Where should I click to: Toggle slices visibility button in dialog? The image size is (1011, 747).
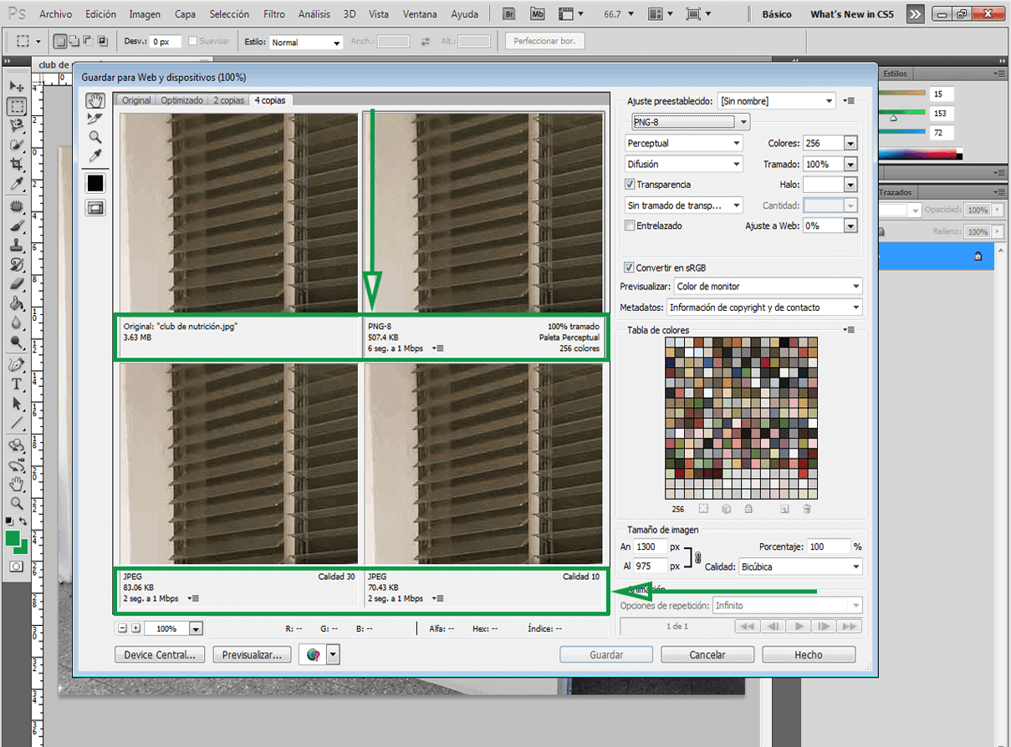95,209
